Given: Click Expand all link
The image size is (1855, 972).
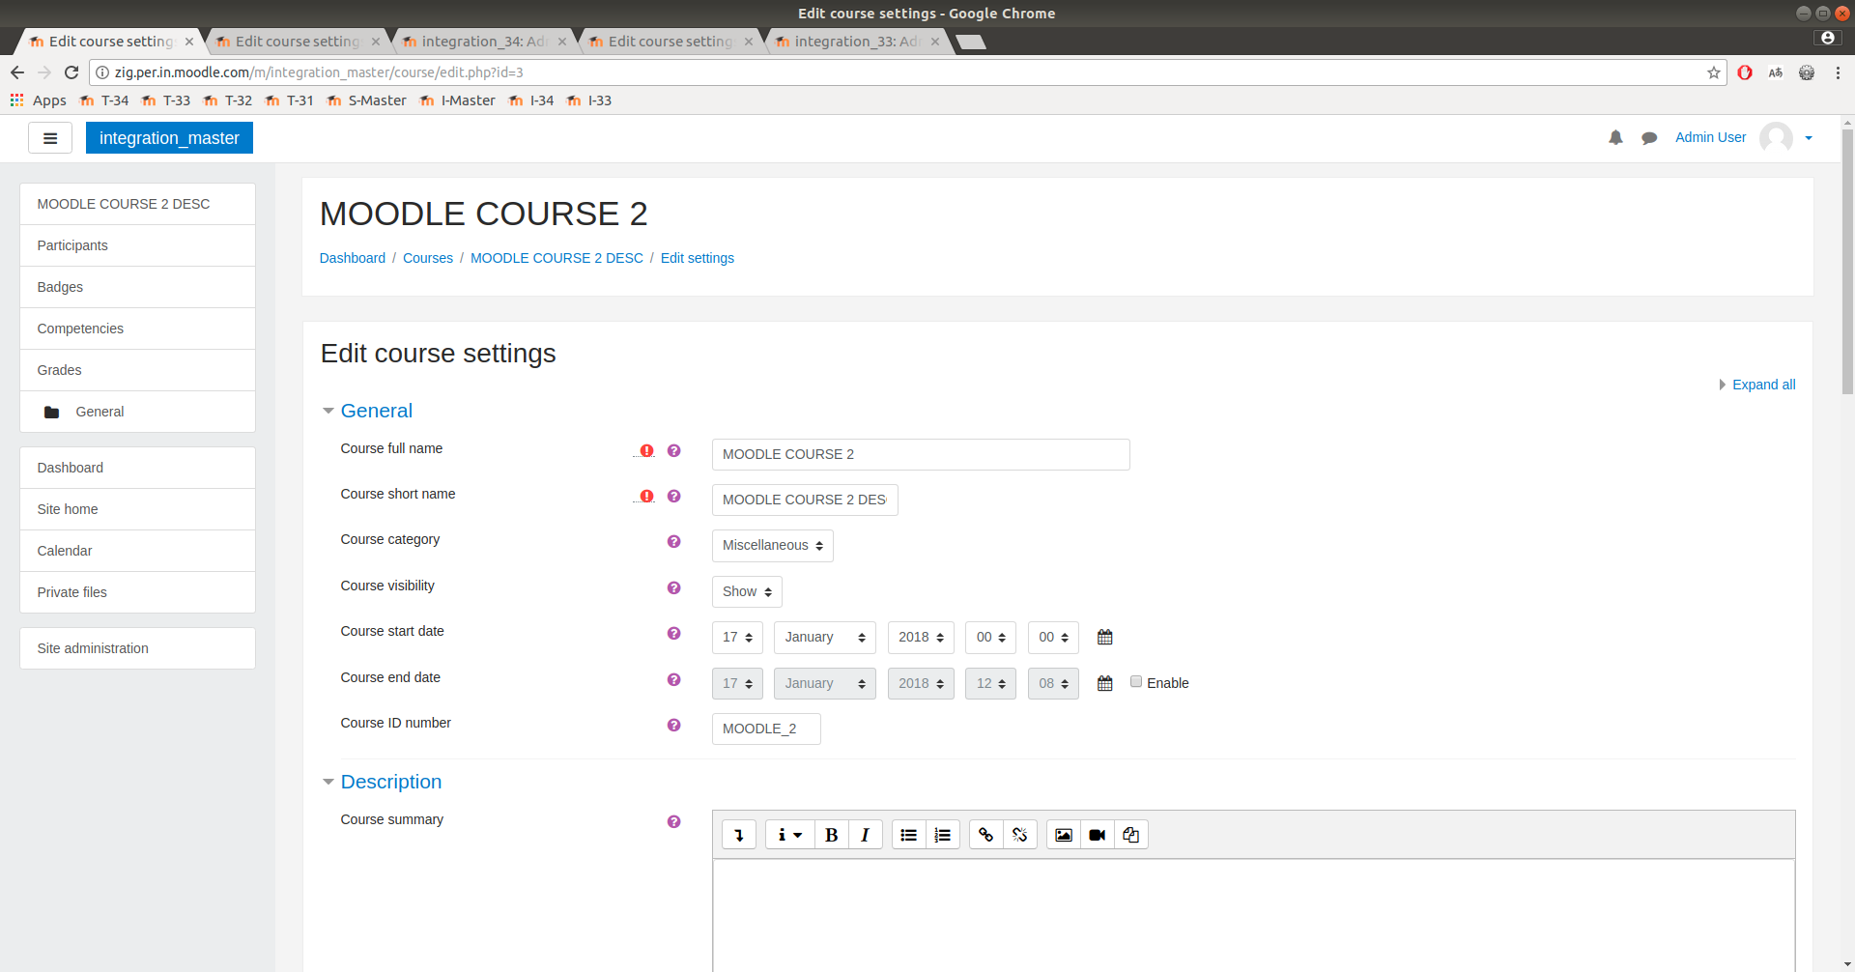Looking at the screenshot, I should click(x=1763, y=385).
